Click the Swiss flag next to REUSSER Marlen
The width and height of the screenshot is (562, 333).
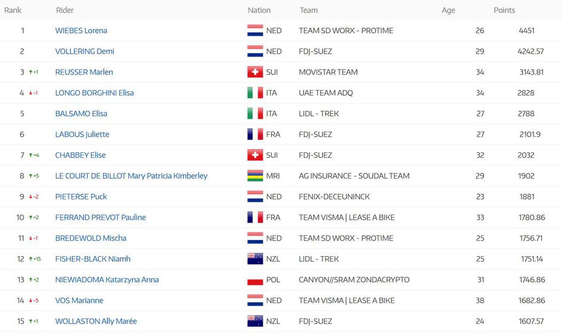(x=255, y=72)
